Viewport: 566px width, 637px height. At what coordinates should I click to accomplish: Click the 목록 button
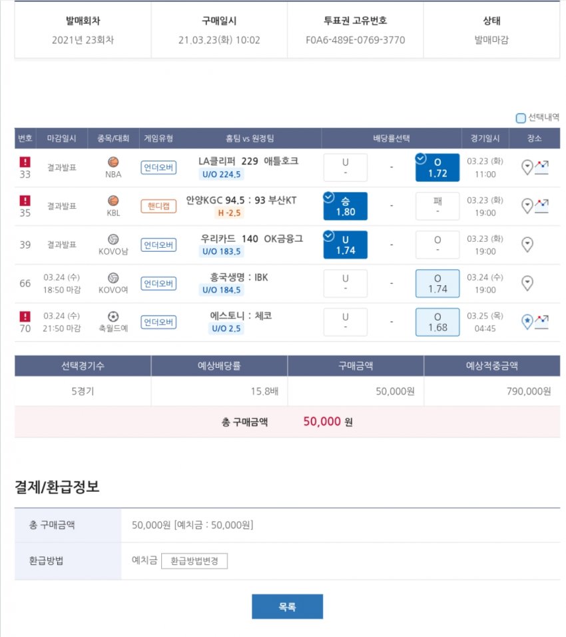pos(287,607)
